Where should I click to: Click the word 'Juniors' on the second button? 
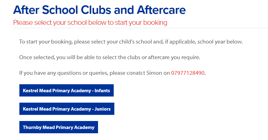click(x=103, y=109)
